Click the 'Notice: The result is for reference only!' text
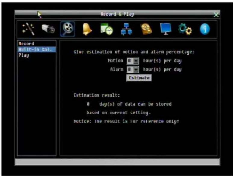This screenshot has height=176, width=233. pyautogui.click(x=126, y=121)
